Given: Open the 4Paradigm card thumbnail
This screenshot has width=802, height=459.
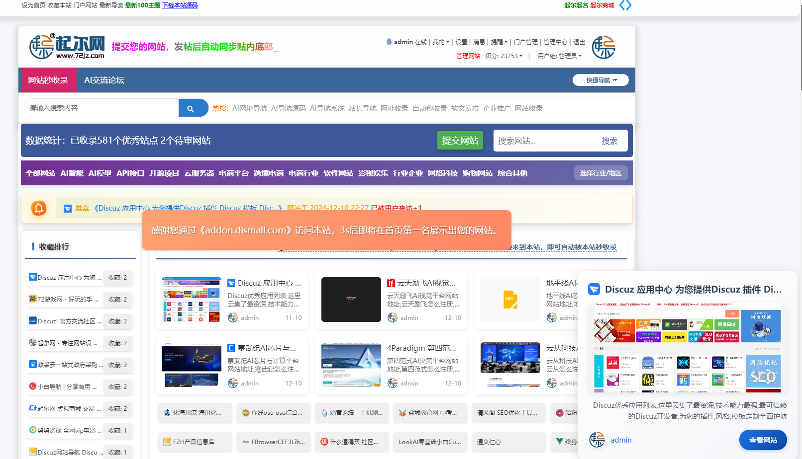Looking at the screenshot, I should click(351, 365).
